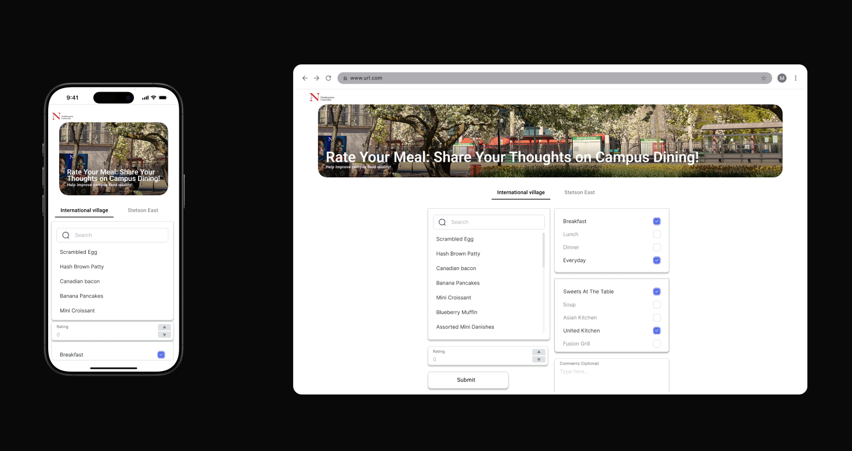852x451 pixels.
Task: Bookmark page with star icon
Action: pos(764,78)
